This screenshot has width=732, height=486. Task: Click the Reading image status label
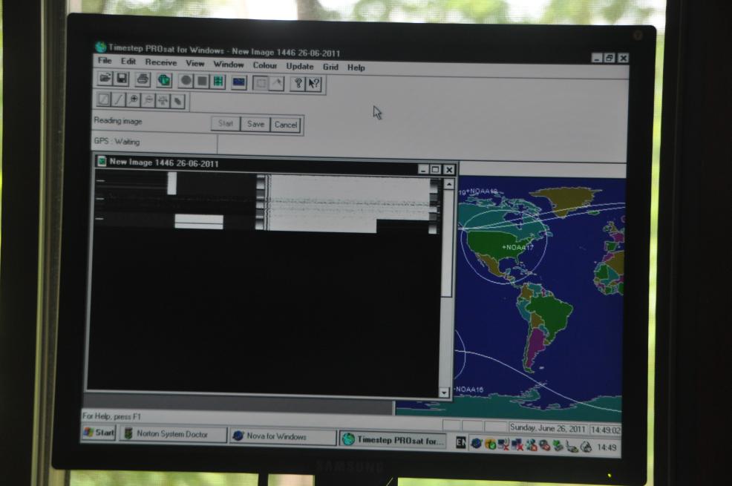pos(117,121)
